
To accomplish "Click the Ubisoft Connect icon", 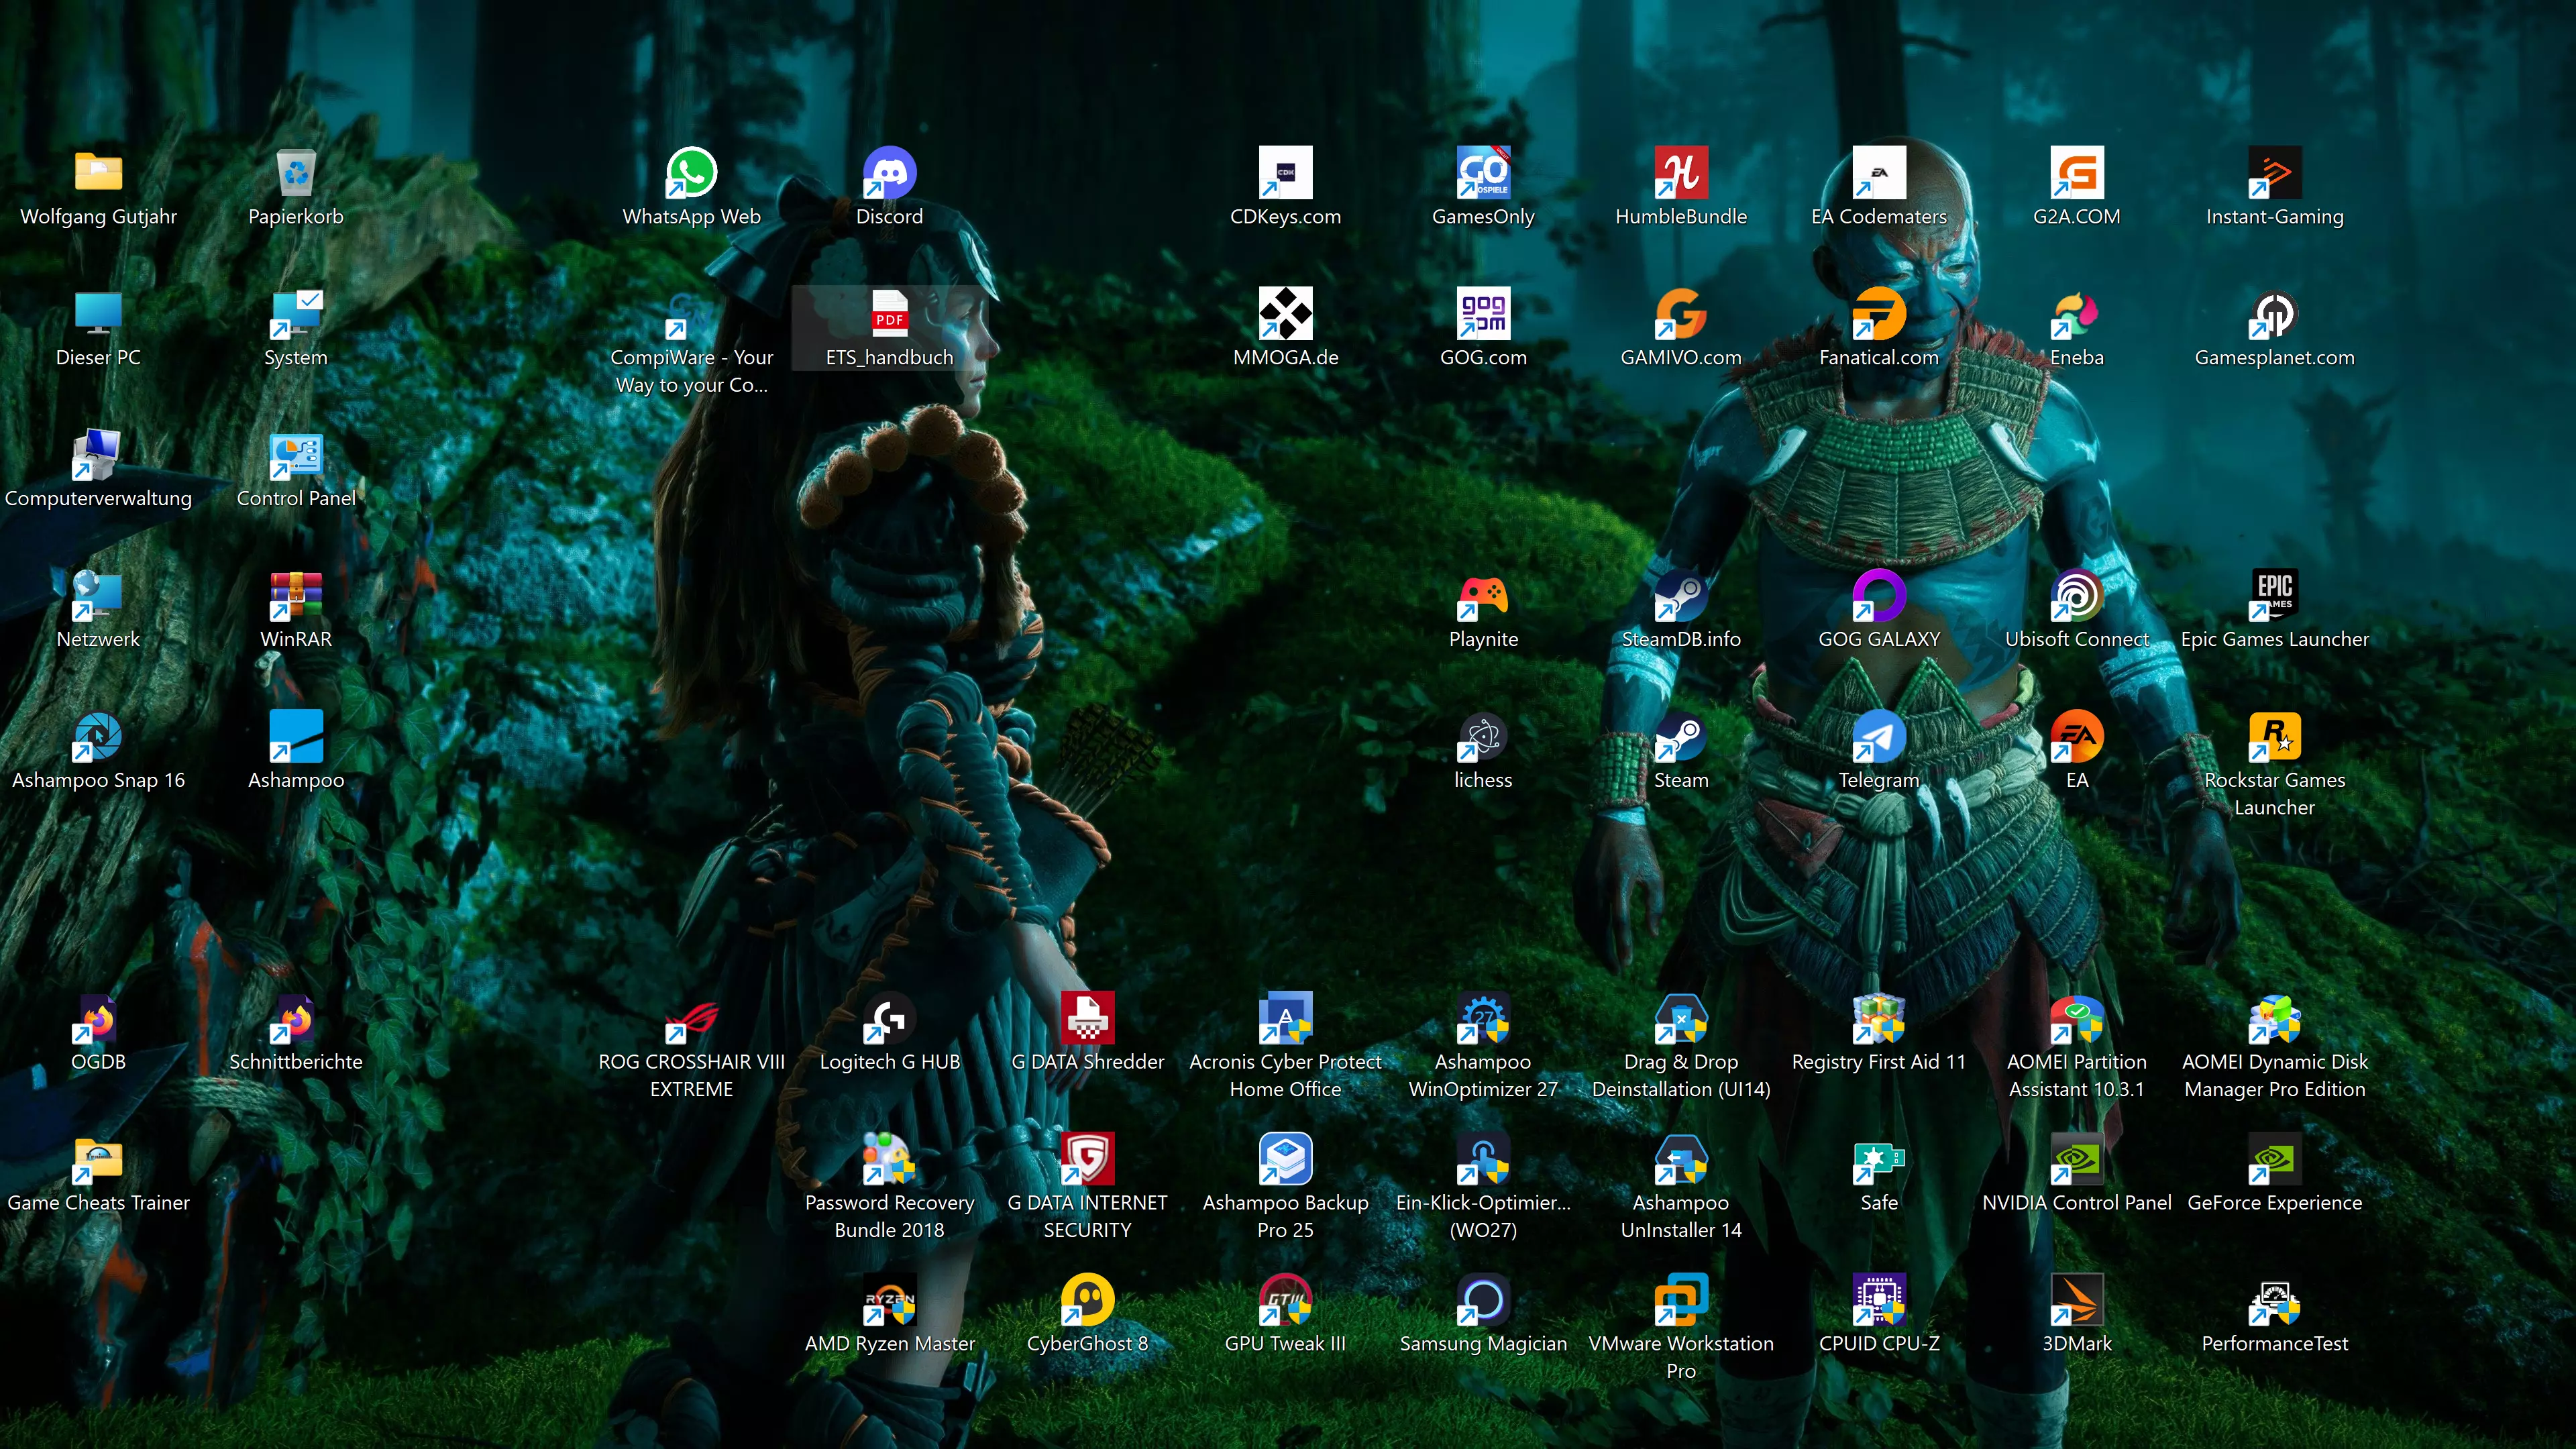I will click(2077, 596).
